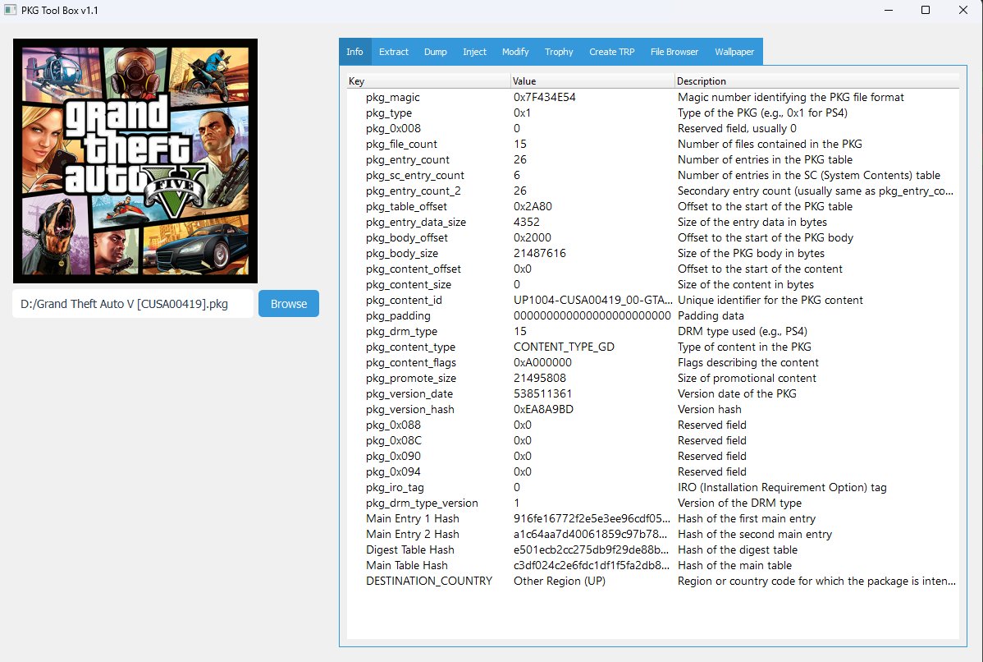Click the value 0x2A80
This screenshot has width=983, height=662.
(x=533, y=206)
